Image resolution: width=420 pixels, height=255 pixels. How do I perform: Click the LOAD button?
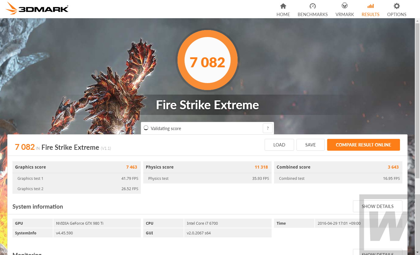pyautogui.click(x=279, y=145)
